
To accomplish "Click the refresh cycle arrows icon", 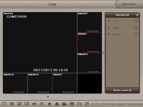I will pos(80,104).
